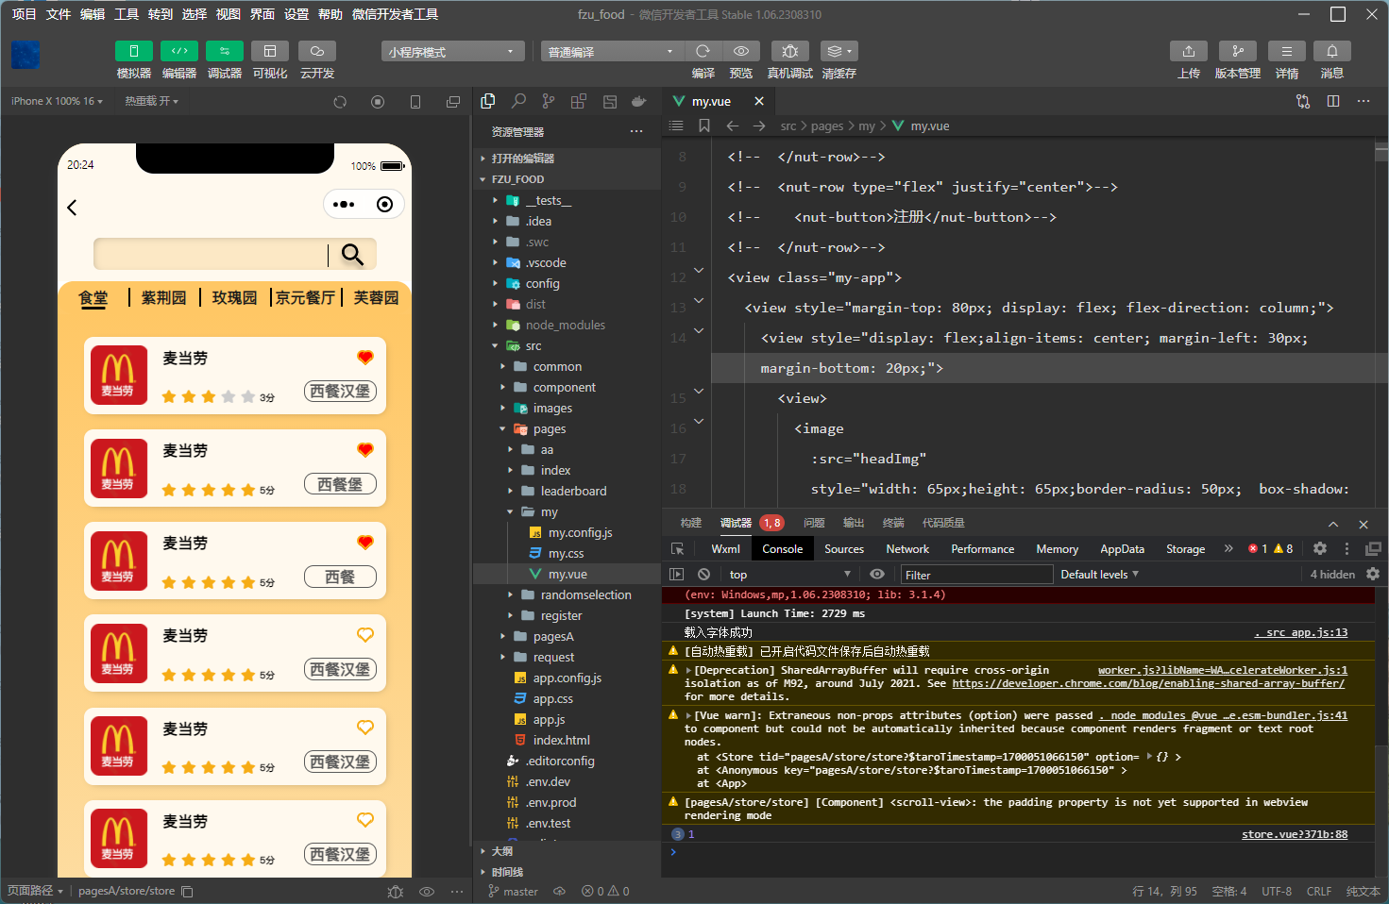This screenshot has height=904, width=1389.
Task: Clear the console
Action: (x=703, y=575)
